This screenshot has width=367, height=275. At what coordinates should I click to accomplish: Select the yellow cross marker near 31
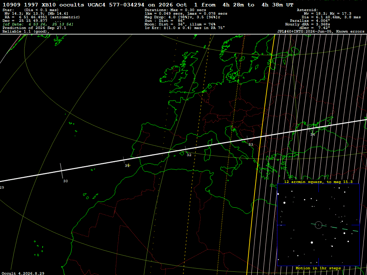pyautogui.click(x=128, y=165)
